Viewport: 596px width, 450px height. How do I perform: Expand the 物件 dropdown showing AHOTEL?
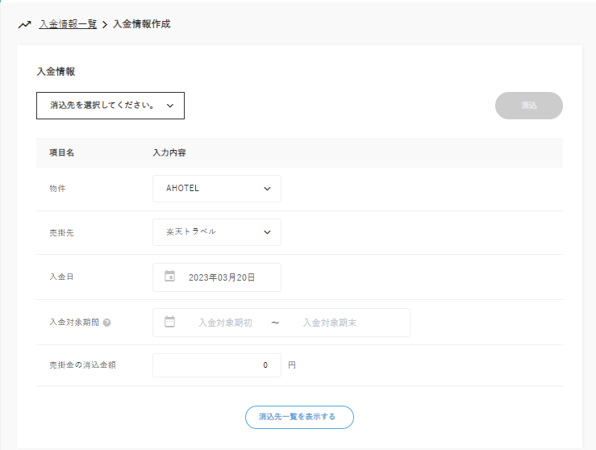tap(216, 189)
